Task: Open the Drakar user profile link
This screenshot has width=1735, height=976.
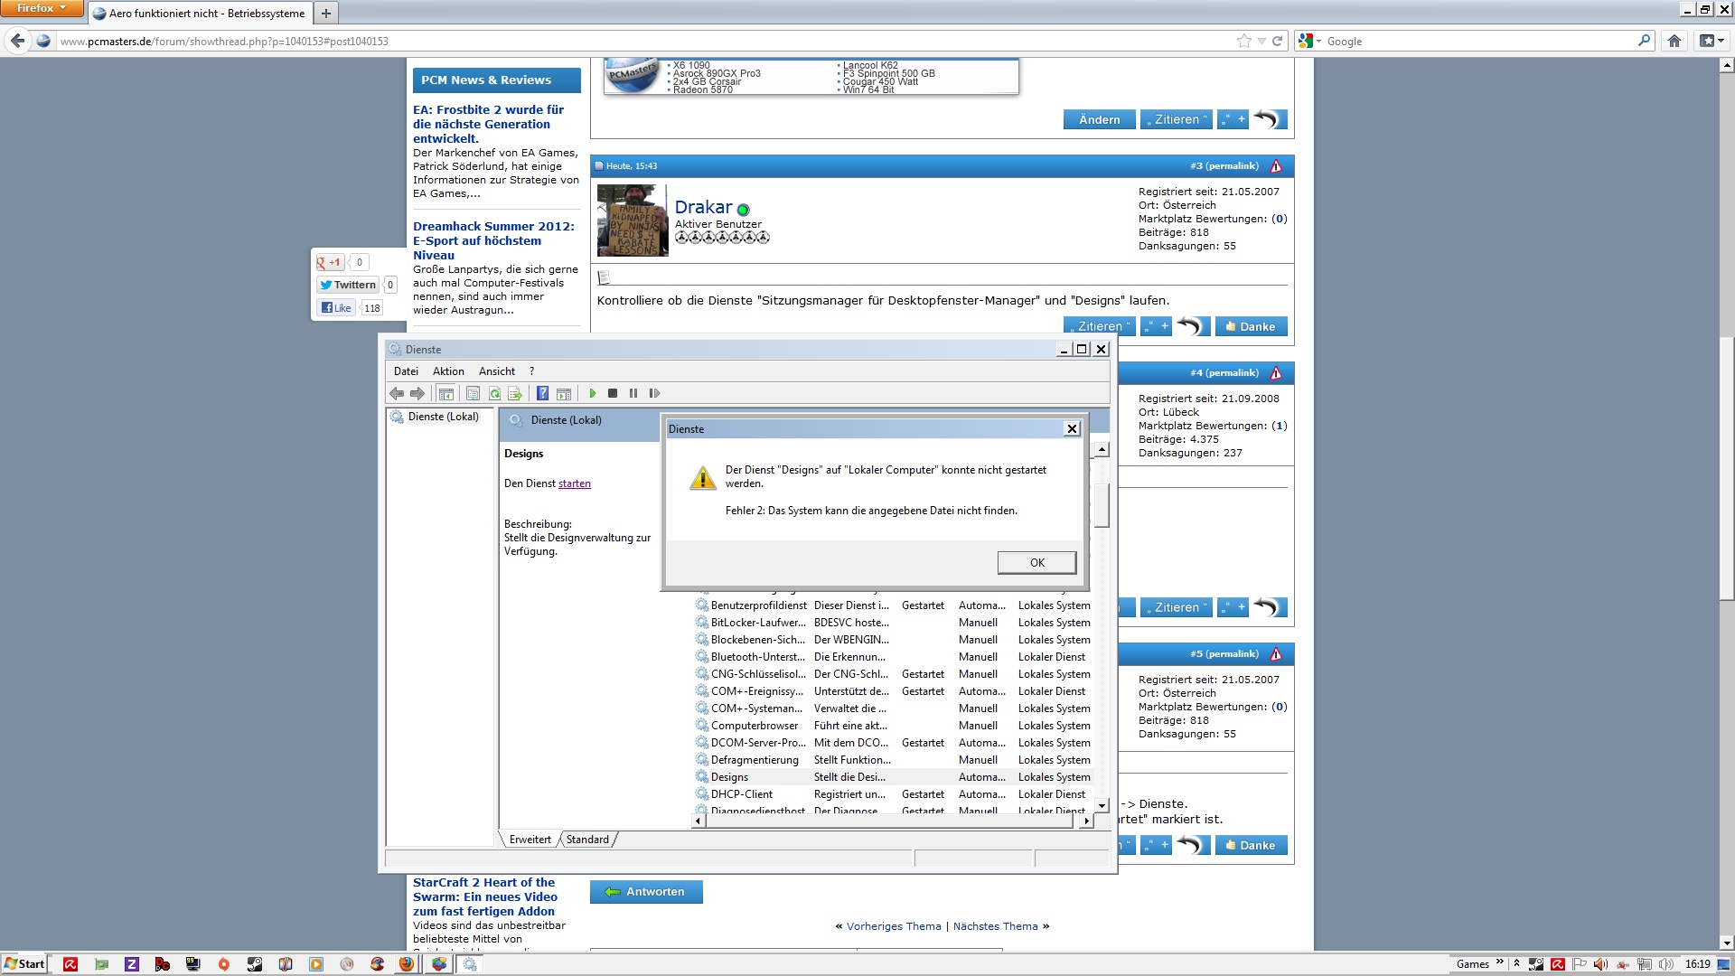Action: (703, 207)
